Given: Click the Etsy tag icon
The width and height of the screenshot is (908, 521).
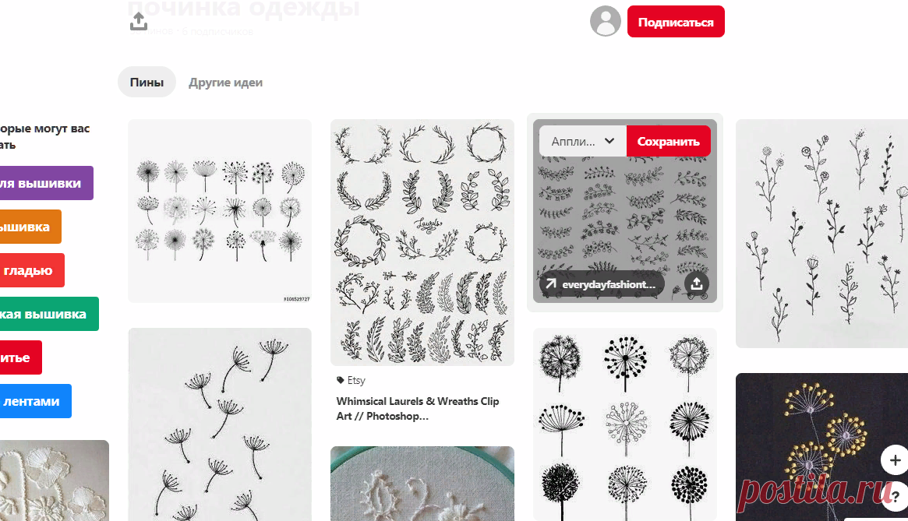Looking at the screenshot, I should (x=340, y=380).
